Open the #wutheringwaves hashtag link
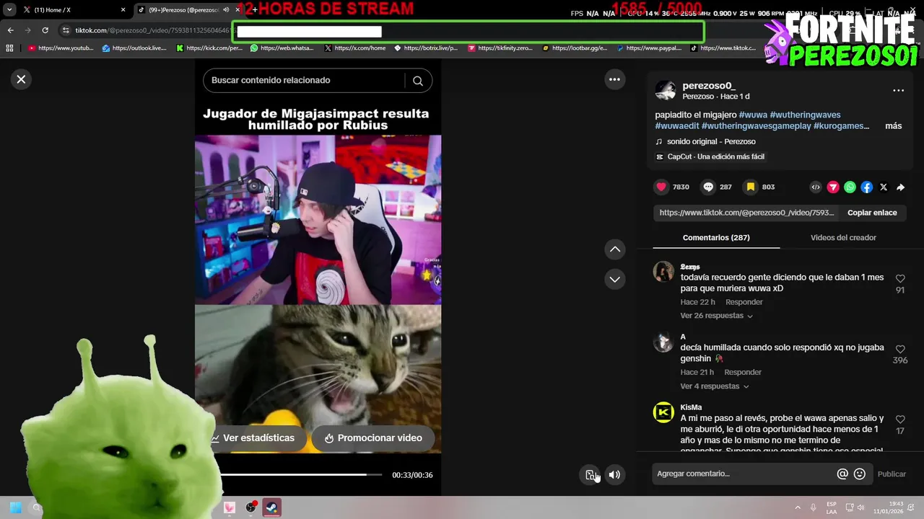 tap(805, 115)
